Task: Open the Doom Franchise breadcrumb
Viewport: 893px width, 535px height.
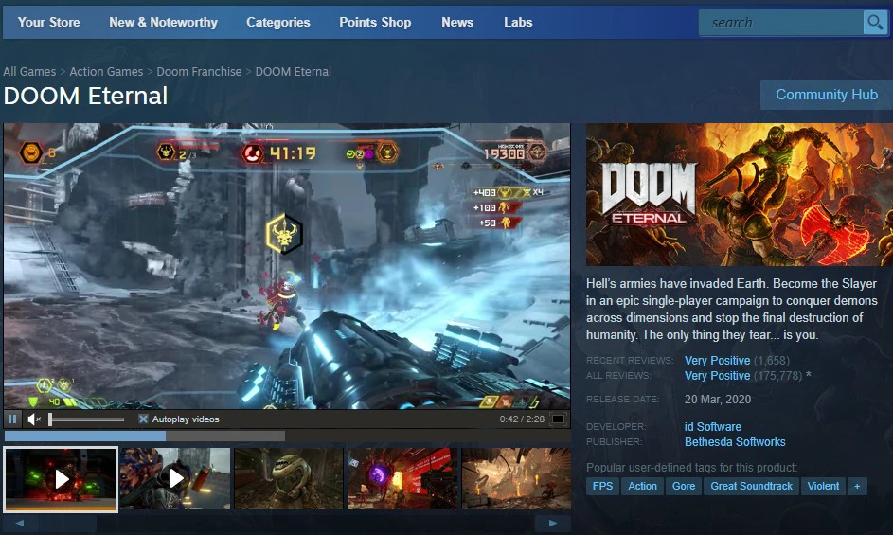Action: pyautogui.click(x=199, y=72)
